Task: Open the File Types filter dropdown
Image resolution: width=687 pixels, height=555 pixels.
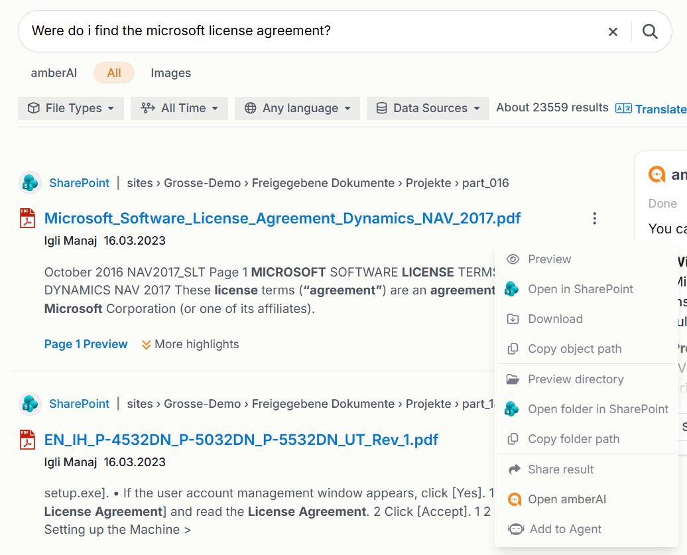Action: (x=71, y=108)
